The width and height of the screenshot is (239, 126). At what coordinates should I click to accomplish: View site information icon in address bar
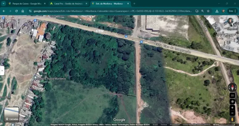(x=30, y=11)
